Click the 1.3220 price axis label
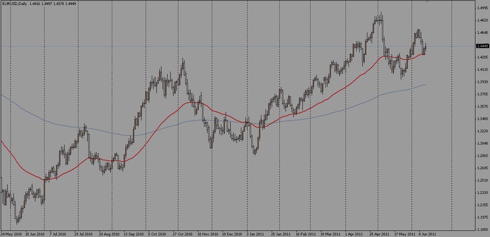Viewport: 490px width, 237px height. pyautogui.click(x=483, y=131)
